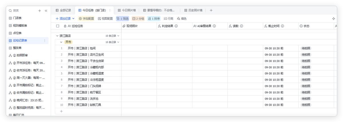The height and width of the screenshot is (122, 343).
Task: Click info icon next to 读数 column
Action: (x=242, y=26)
